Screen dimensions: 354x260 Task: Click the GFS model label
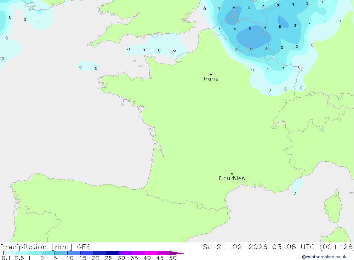point(84,247)
